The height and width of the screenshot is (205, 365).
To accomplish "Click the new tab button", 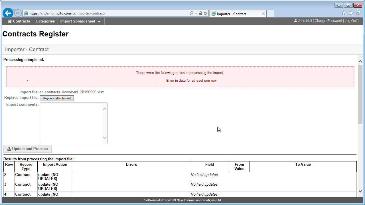I will 270,14.
